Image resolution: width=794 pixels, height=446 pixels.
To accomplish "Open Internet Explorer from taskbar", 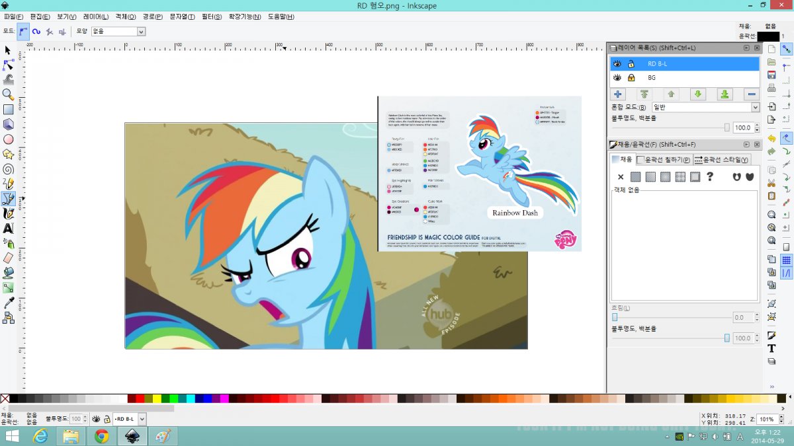I will [41, 436].
